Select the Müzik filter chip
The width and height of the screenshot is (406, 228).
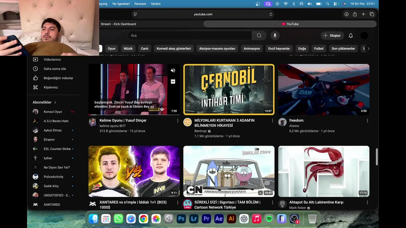pos(128,48)
